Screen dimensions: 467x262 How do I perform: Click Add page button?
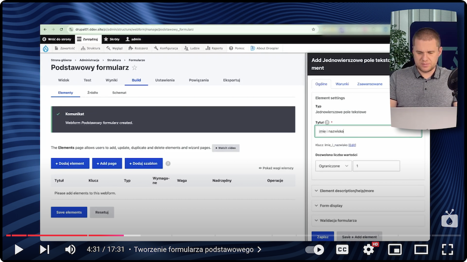point(107,164)
